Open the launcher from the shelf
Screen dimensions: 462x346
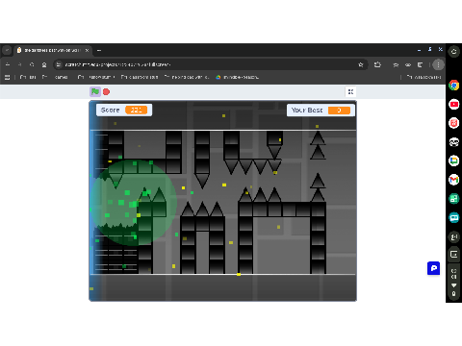point(453,51)
